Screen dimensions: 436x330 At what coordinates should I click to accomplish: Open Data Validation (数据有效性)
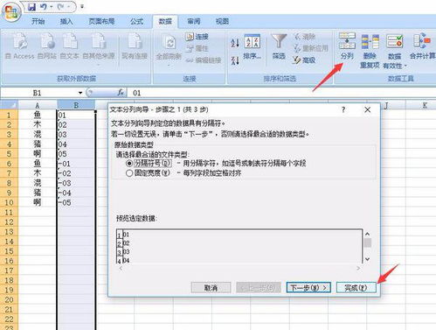(x=395, y=51)
